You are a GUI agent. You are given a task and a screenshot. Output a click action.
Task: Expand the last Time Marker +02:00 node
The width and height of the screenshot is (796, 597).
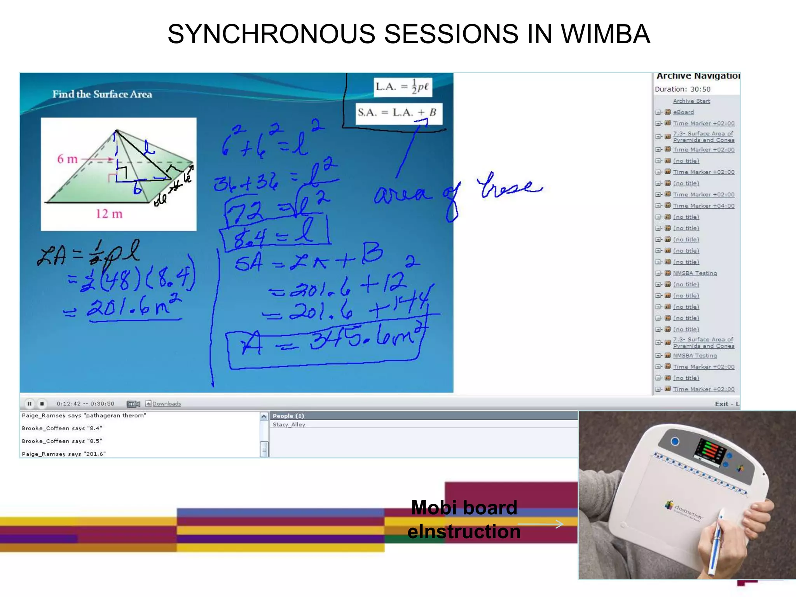click(x=658, y=389)
